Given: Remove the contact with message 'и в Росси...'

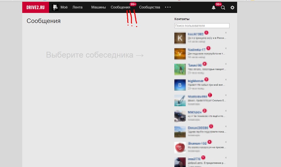Looking at the screenshot, I should (x=226, y=33).
